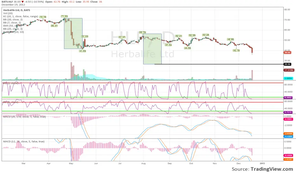Viewport: 296px width, 174px height.
Task: Click the Jul label on time axis
Action: click(120, 164)
